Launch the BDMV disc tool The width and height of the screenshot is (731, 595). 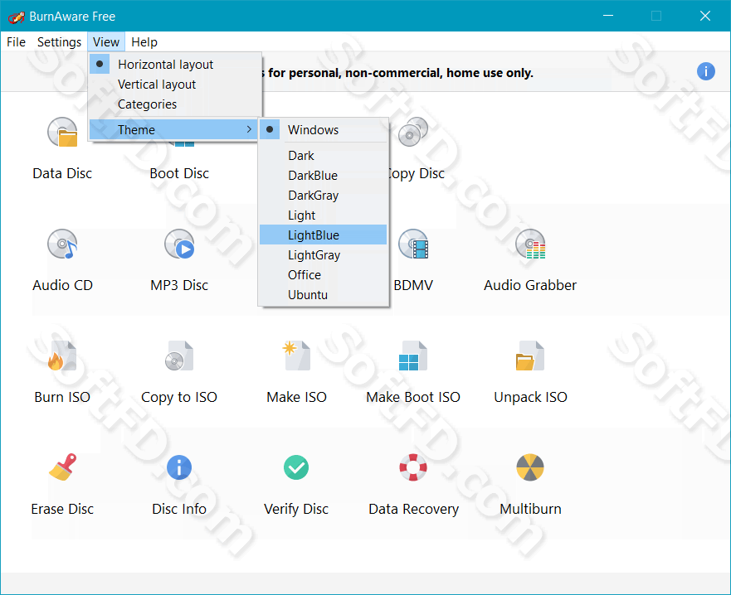413,261
